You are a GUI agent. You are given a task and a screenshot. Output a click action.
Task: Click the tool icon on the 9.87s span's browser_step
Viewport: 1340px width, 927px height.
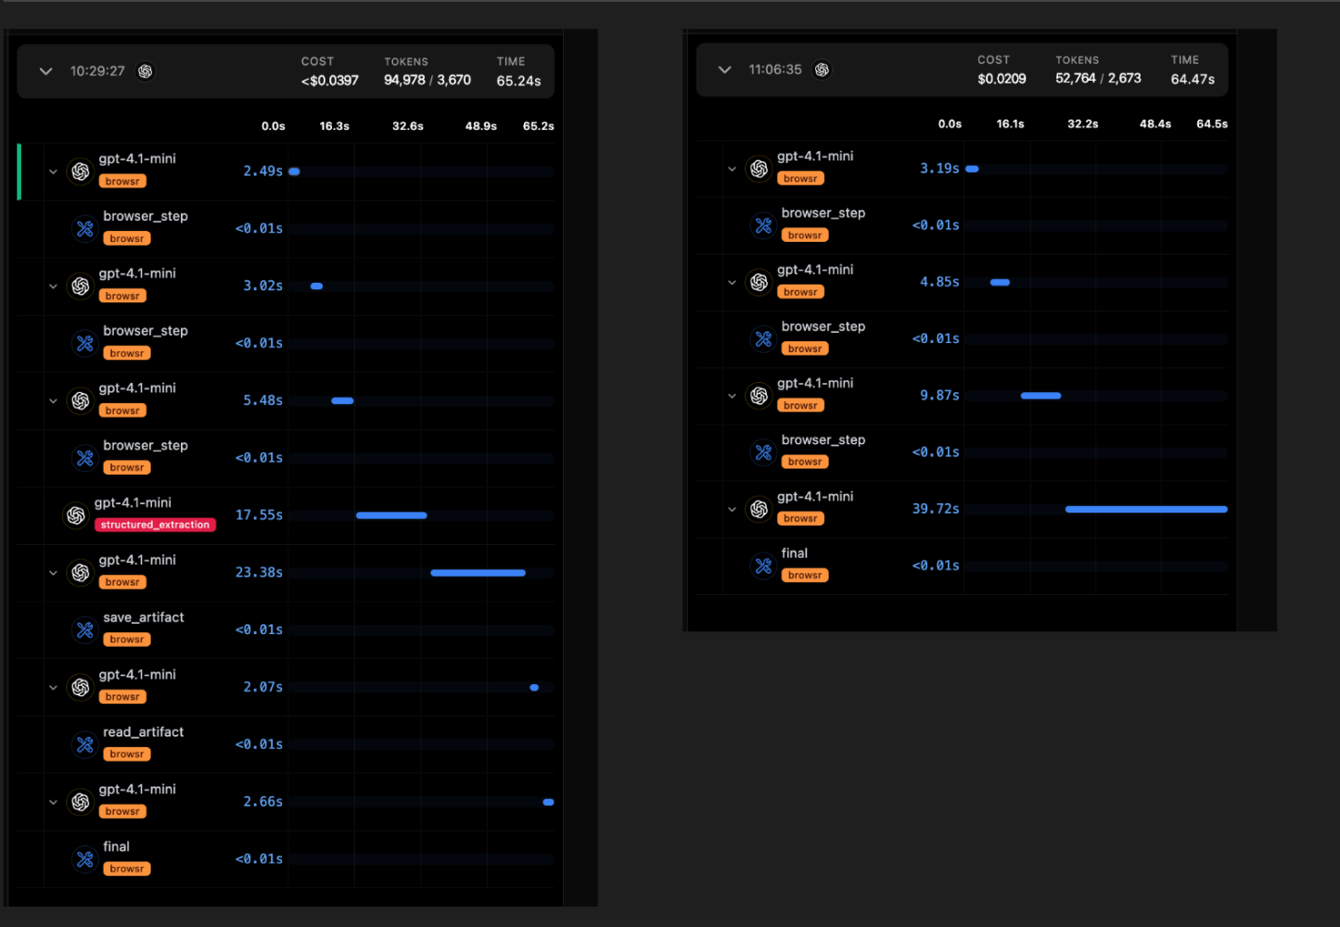(763, 451)
